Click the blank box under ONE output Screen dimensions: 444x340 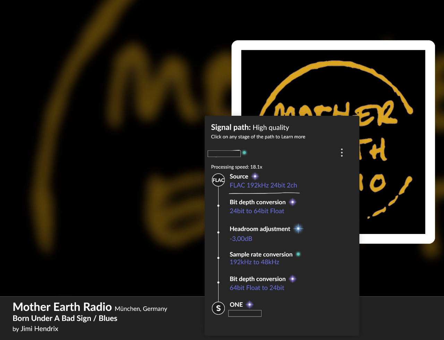point(245,313)
